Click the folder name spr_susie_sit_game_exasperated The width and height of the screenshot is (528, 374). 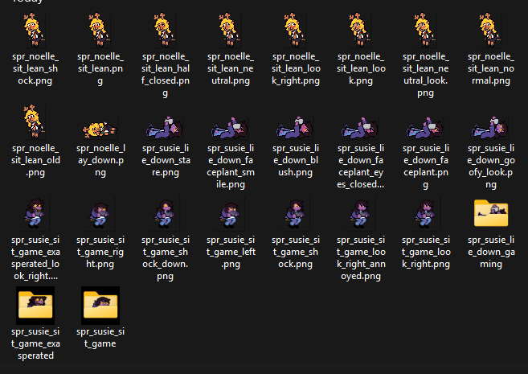click(x=35, y=343)
